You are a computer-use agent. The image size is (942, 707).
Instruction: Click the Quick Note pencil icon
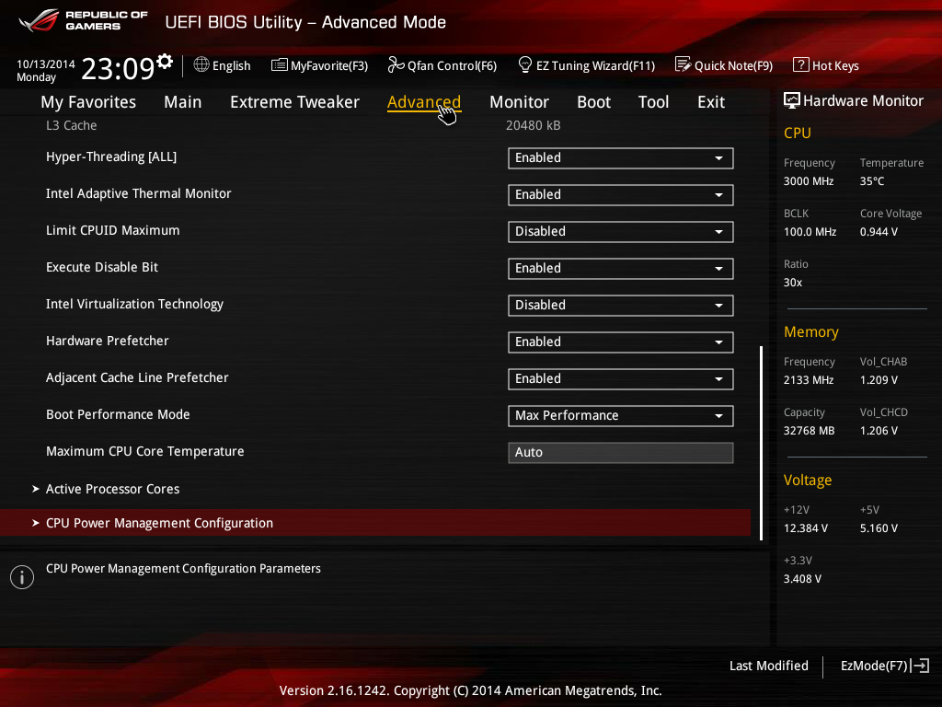click(684, 65)
